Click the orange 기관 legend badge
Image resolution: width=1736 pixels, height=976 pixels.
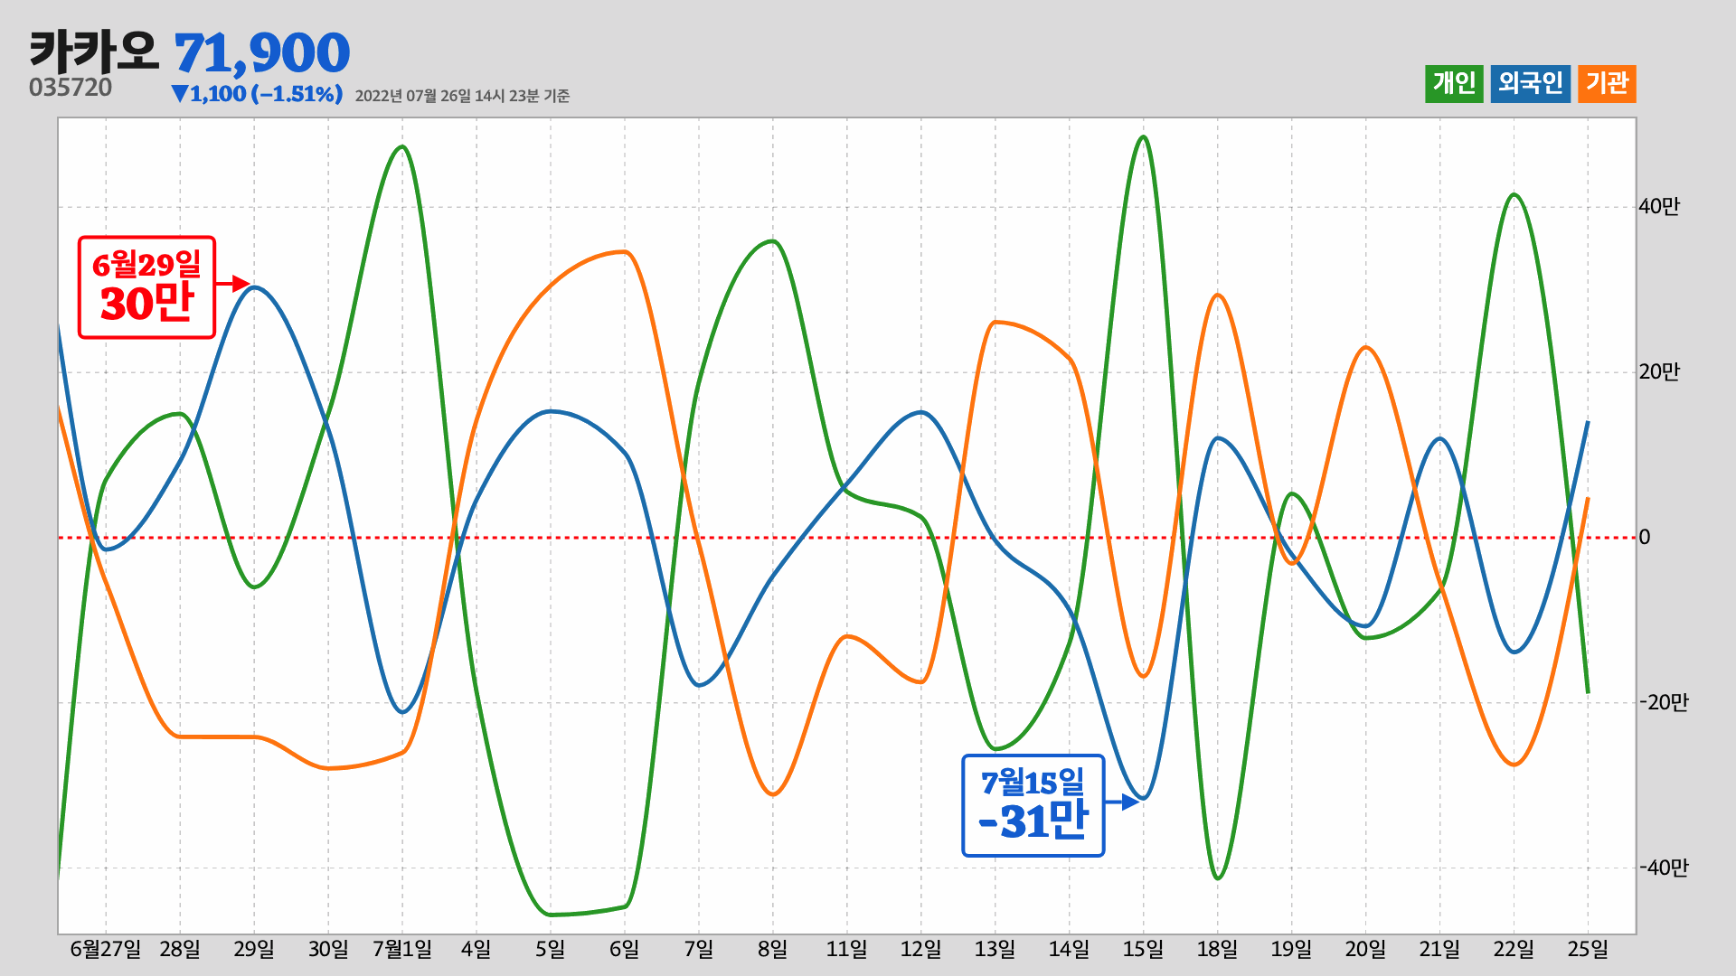pos(1607,84)
